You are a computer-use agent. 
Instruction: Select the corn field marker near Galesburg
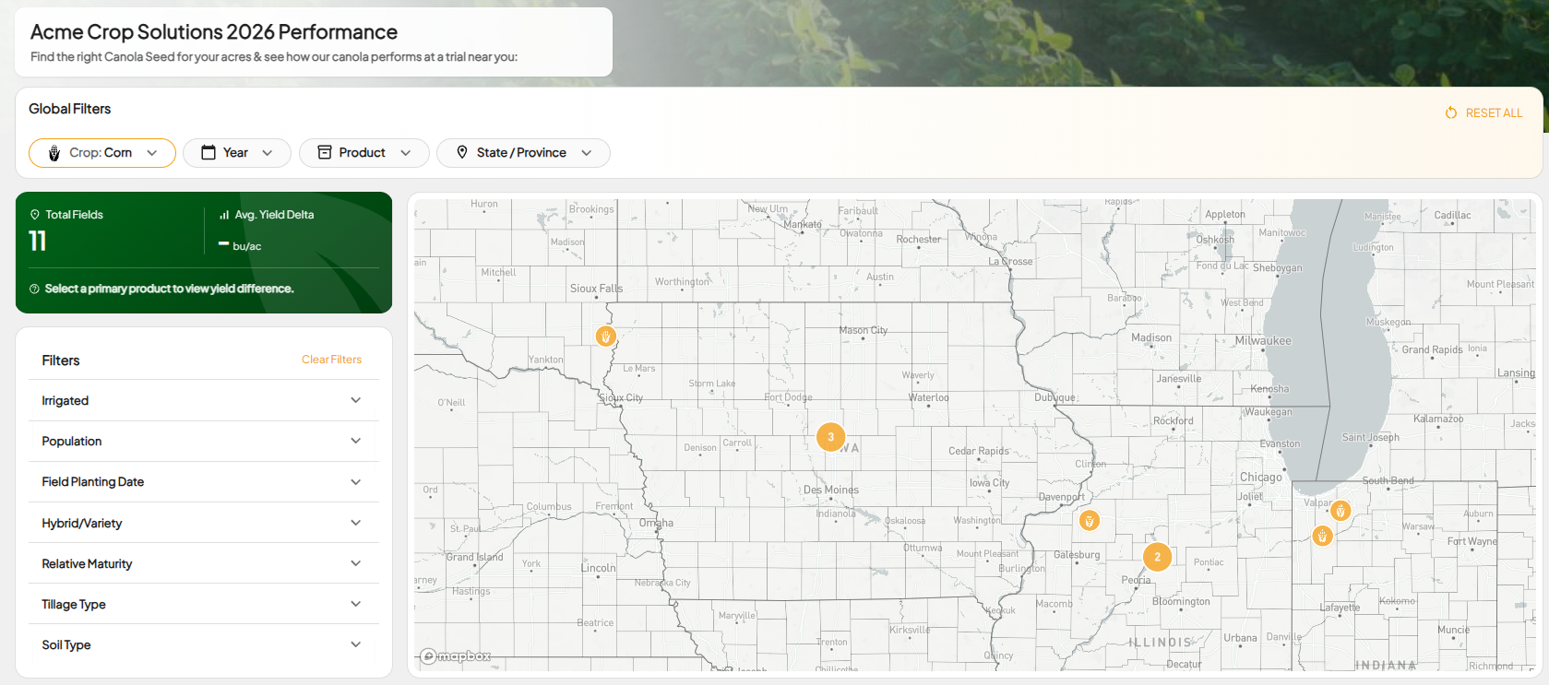coord(1090,521)
